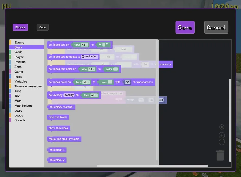Zoom in on the block workspace

click(221, 135)
